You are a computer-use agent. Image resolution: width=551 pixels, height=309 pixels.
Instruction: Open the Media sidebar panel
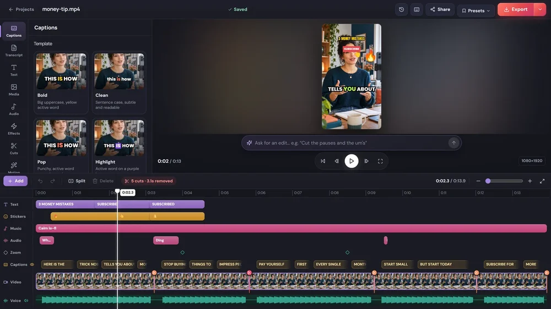[14, 90]
